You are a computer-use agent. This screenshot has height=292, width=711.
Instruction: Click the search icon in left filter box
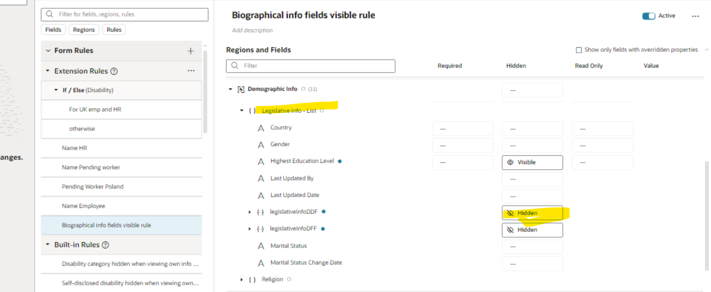point(50,14)
